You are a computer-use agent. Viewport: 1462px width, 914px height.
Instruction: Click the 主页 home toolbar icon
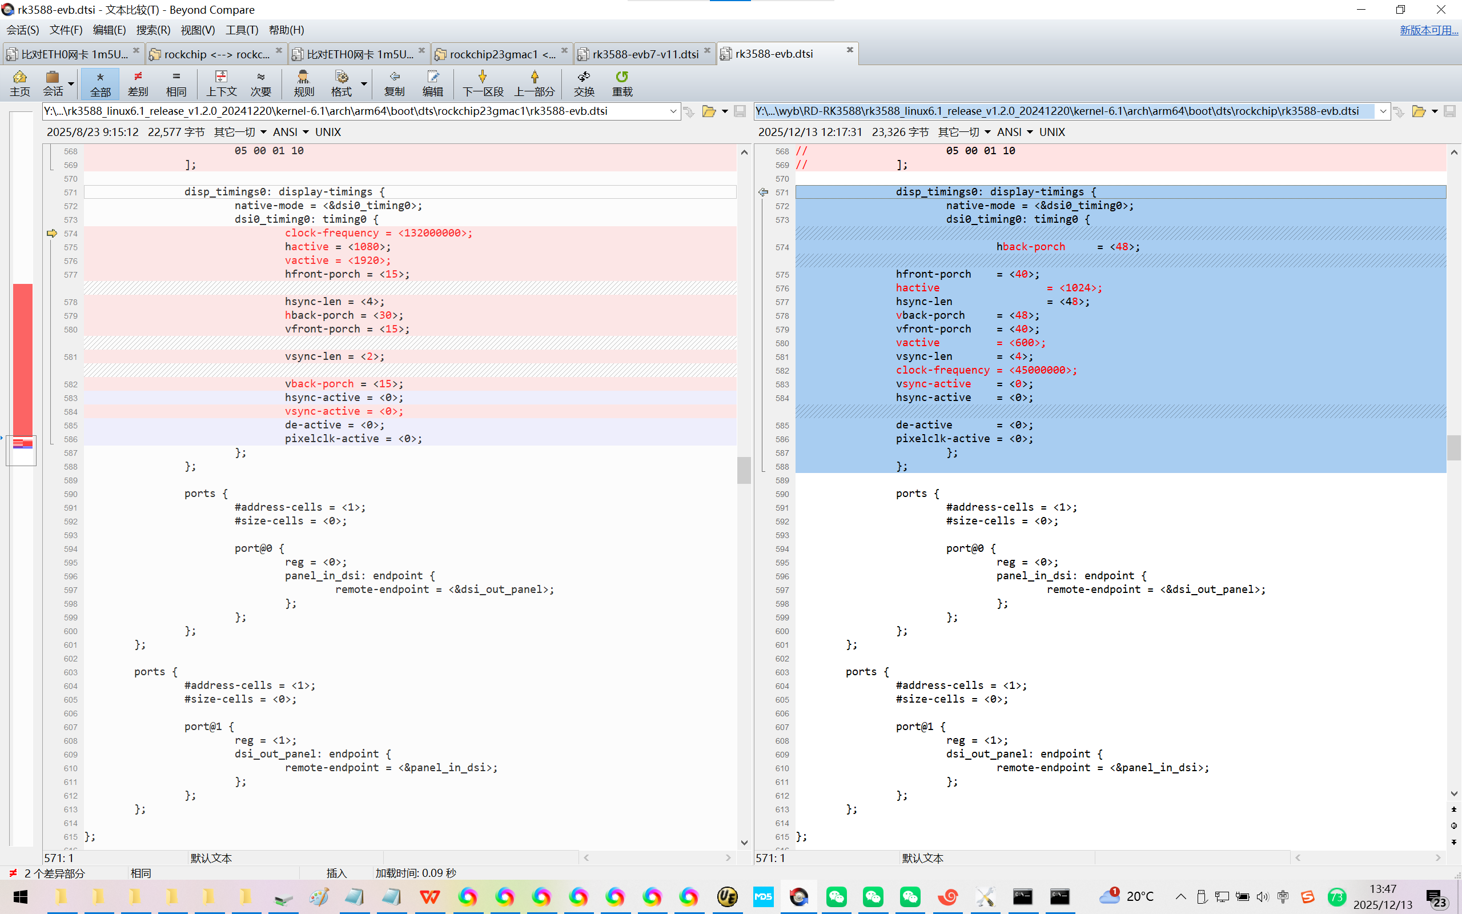tap(19, 83)
